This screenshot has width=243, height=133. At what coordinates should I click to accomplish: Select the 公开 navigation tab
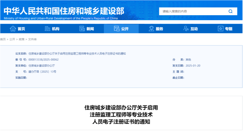coord(121,29)
